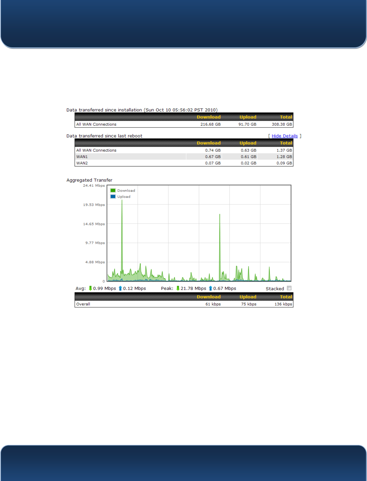Select the WAN1 row label
Screen dimensions: 367x481
[82, 157]
